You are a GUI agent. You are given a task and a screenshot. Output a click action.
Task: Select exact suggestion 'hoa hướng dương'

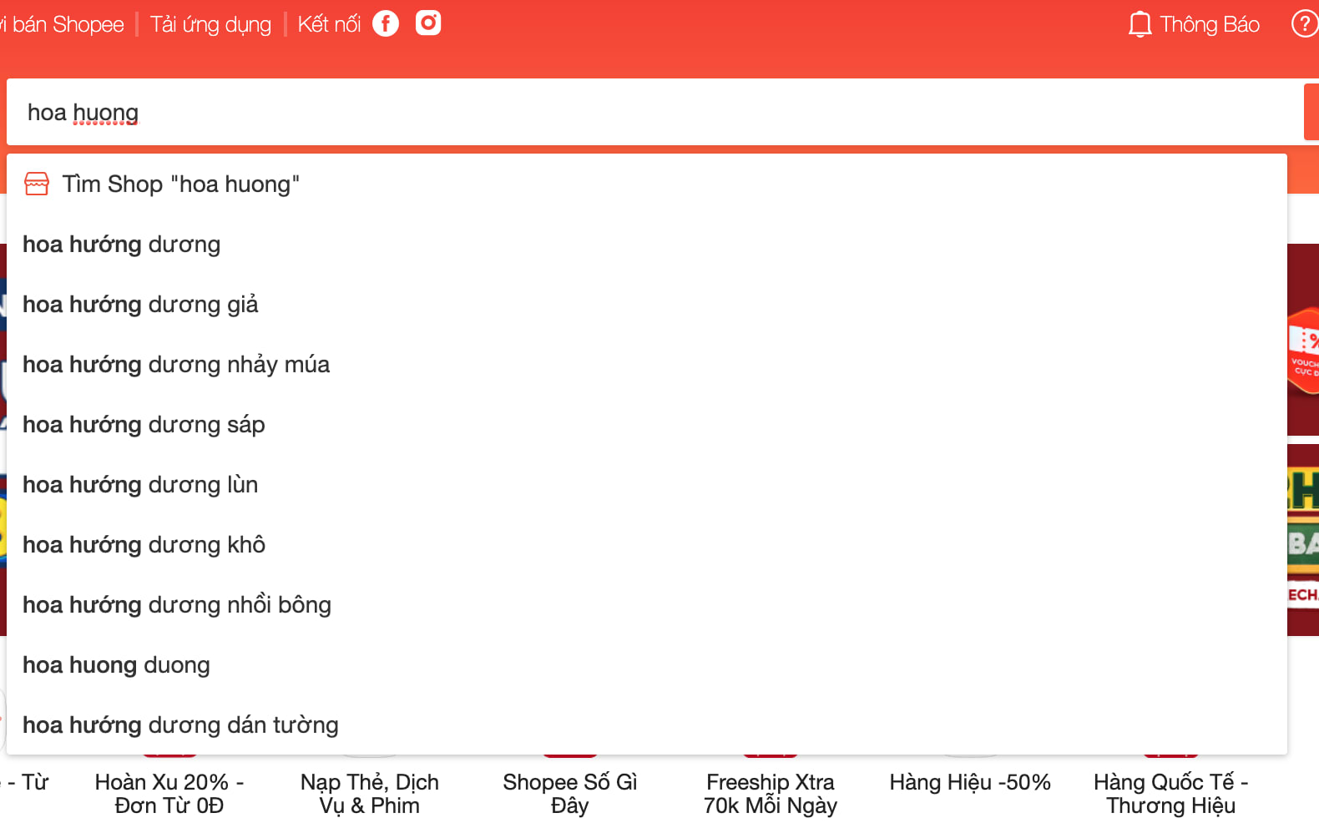point(647,244)
